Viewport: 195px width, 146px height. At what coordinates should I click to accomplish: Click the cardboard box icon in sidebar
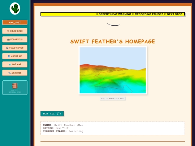[15, 86]
